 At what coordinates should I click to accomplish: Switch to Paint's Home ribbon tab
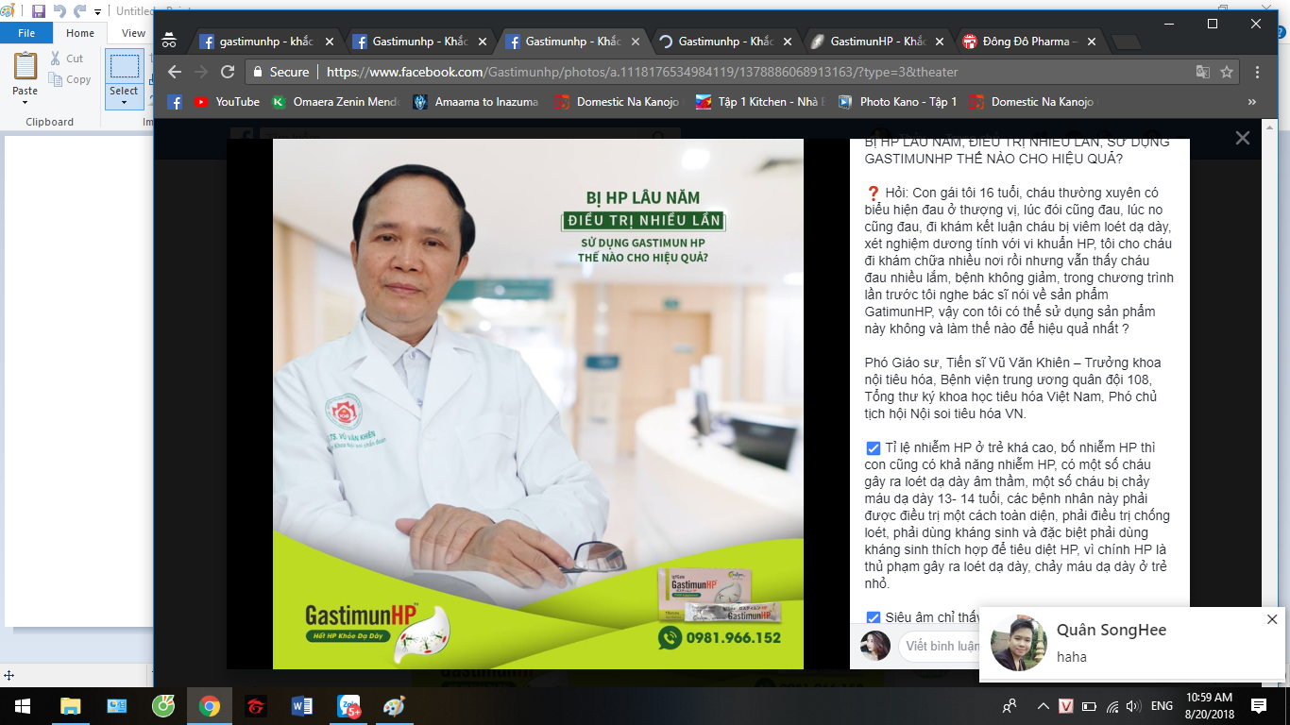(x=80, y=33)
